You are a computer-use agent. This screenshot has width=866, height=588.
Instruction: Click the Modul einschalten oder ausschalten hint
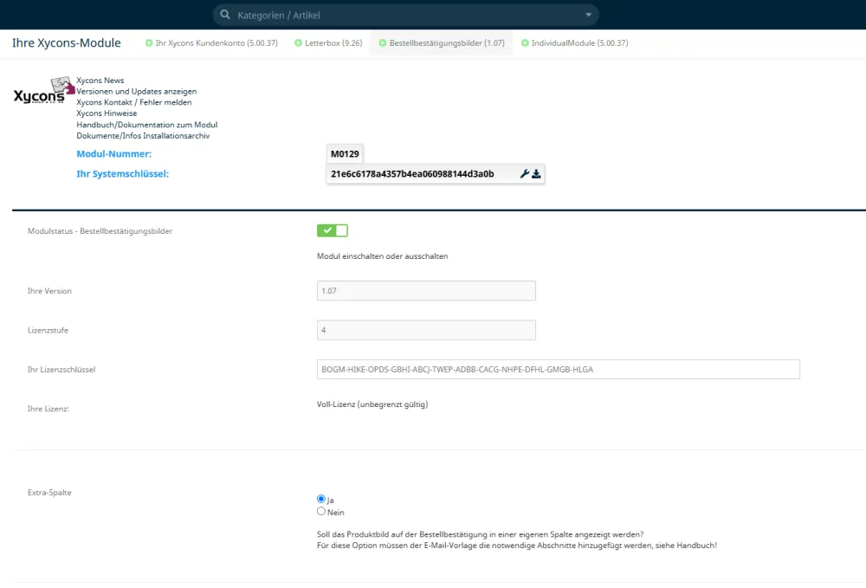point(382,256)
